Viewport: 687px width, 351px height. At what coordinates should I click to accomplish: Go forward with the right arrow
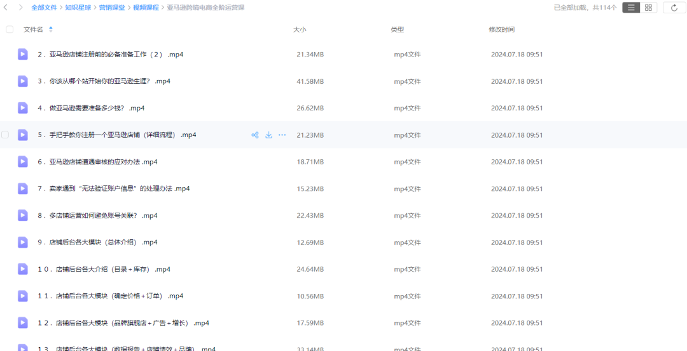pyautogui.click(x=20, y=8)
